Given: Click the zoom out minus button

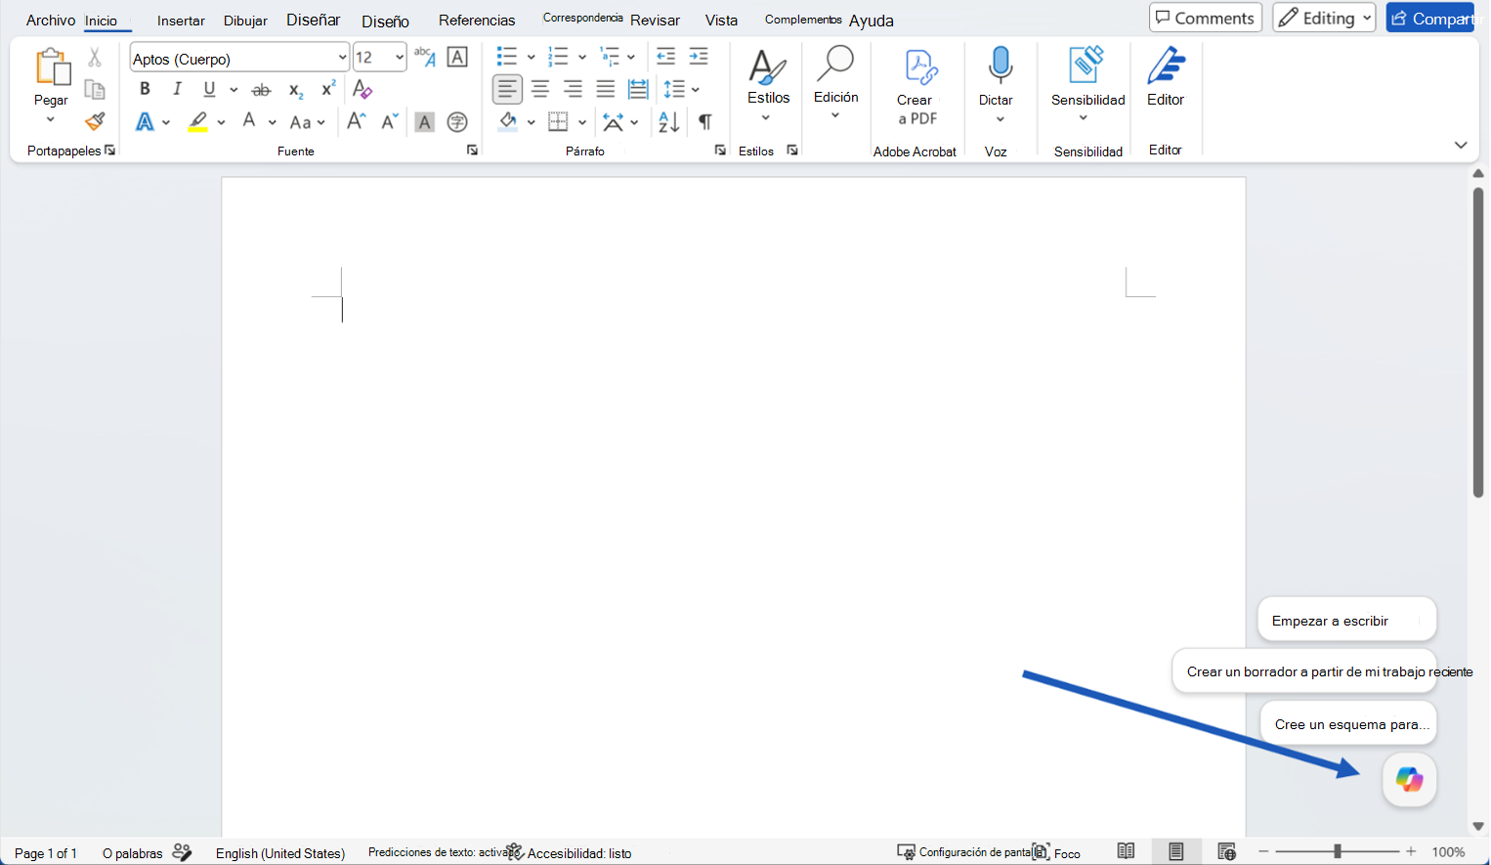Looking at the screenshot, I should tap(1263, 852).
